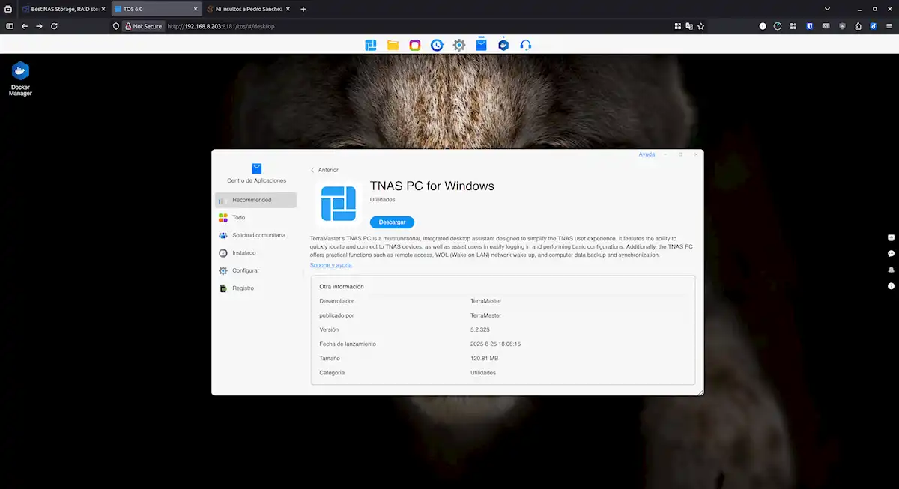
Task: Expand the list-all-tabs dropdown arrow
Action: (x=827, y=9)
